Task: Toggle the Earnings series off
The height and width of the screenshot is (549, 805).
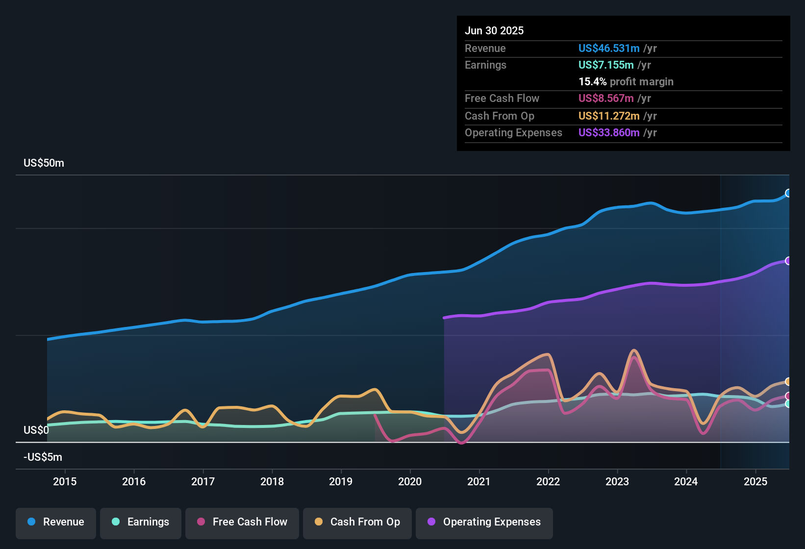Action: pyautogui.click(x=140, y=522)
